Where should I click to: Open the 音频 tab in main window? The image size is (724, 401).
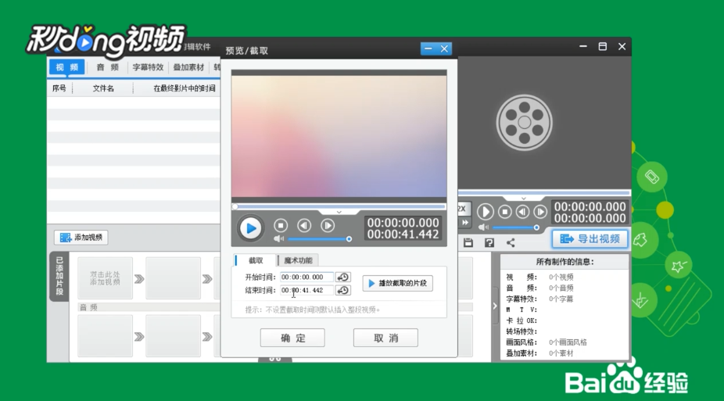tap(107, 67)
